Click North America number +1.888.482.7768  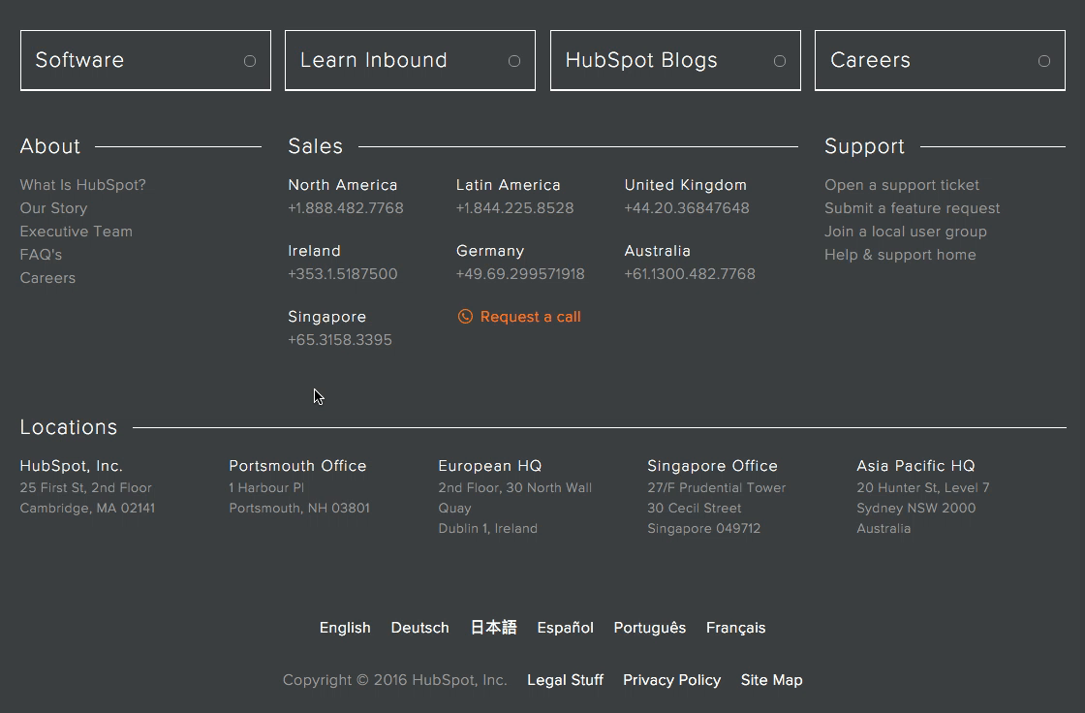pyautogui.click(x=345, y=208)
